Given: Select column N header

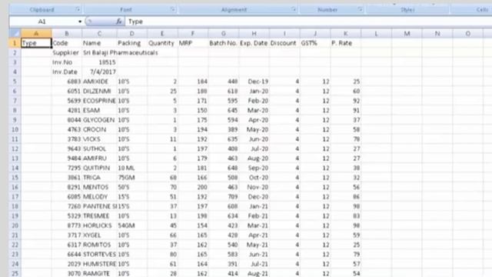Looking at the screenshot, I should tap(437, 33).
